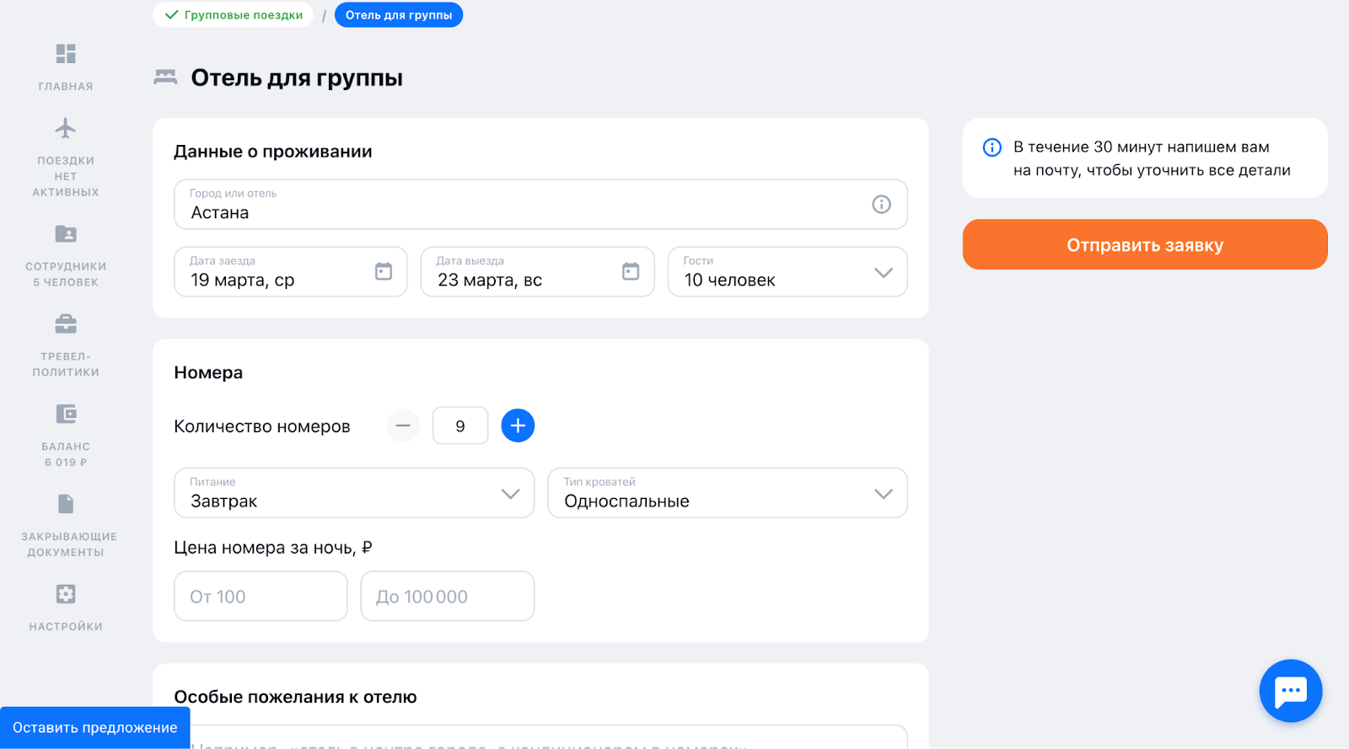Click Отправить заявку button
The height and width of the screenshot is (749, 1349).
tap(1145, 244)
